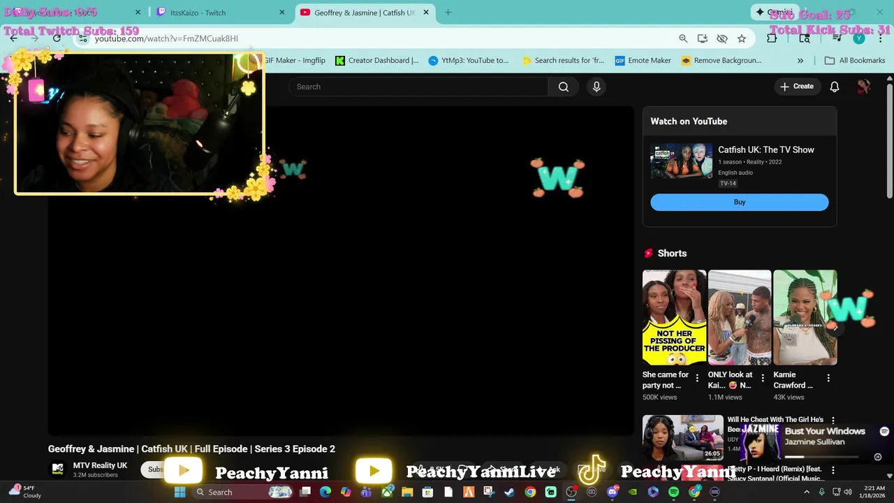Show hidden system tray icons chevron
Image resolution: width=894 pixels, height=503 pixels.
pos(807,492)
